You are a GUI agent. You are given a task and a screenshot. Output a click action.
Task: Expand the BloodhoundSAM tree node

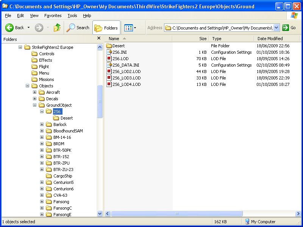[42, 131]
